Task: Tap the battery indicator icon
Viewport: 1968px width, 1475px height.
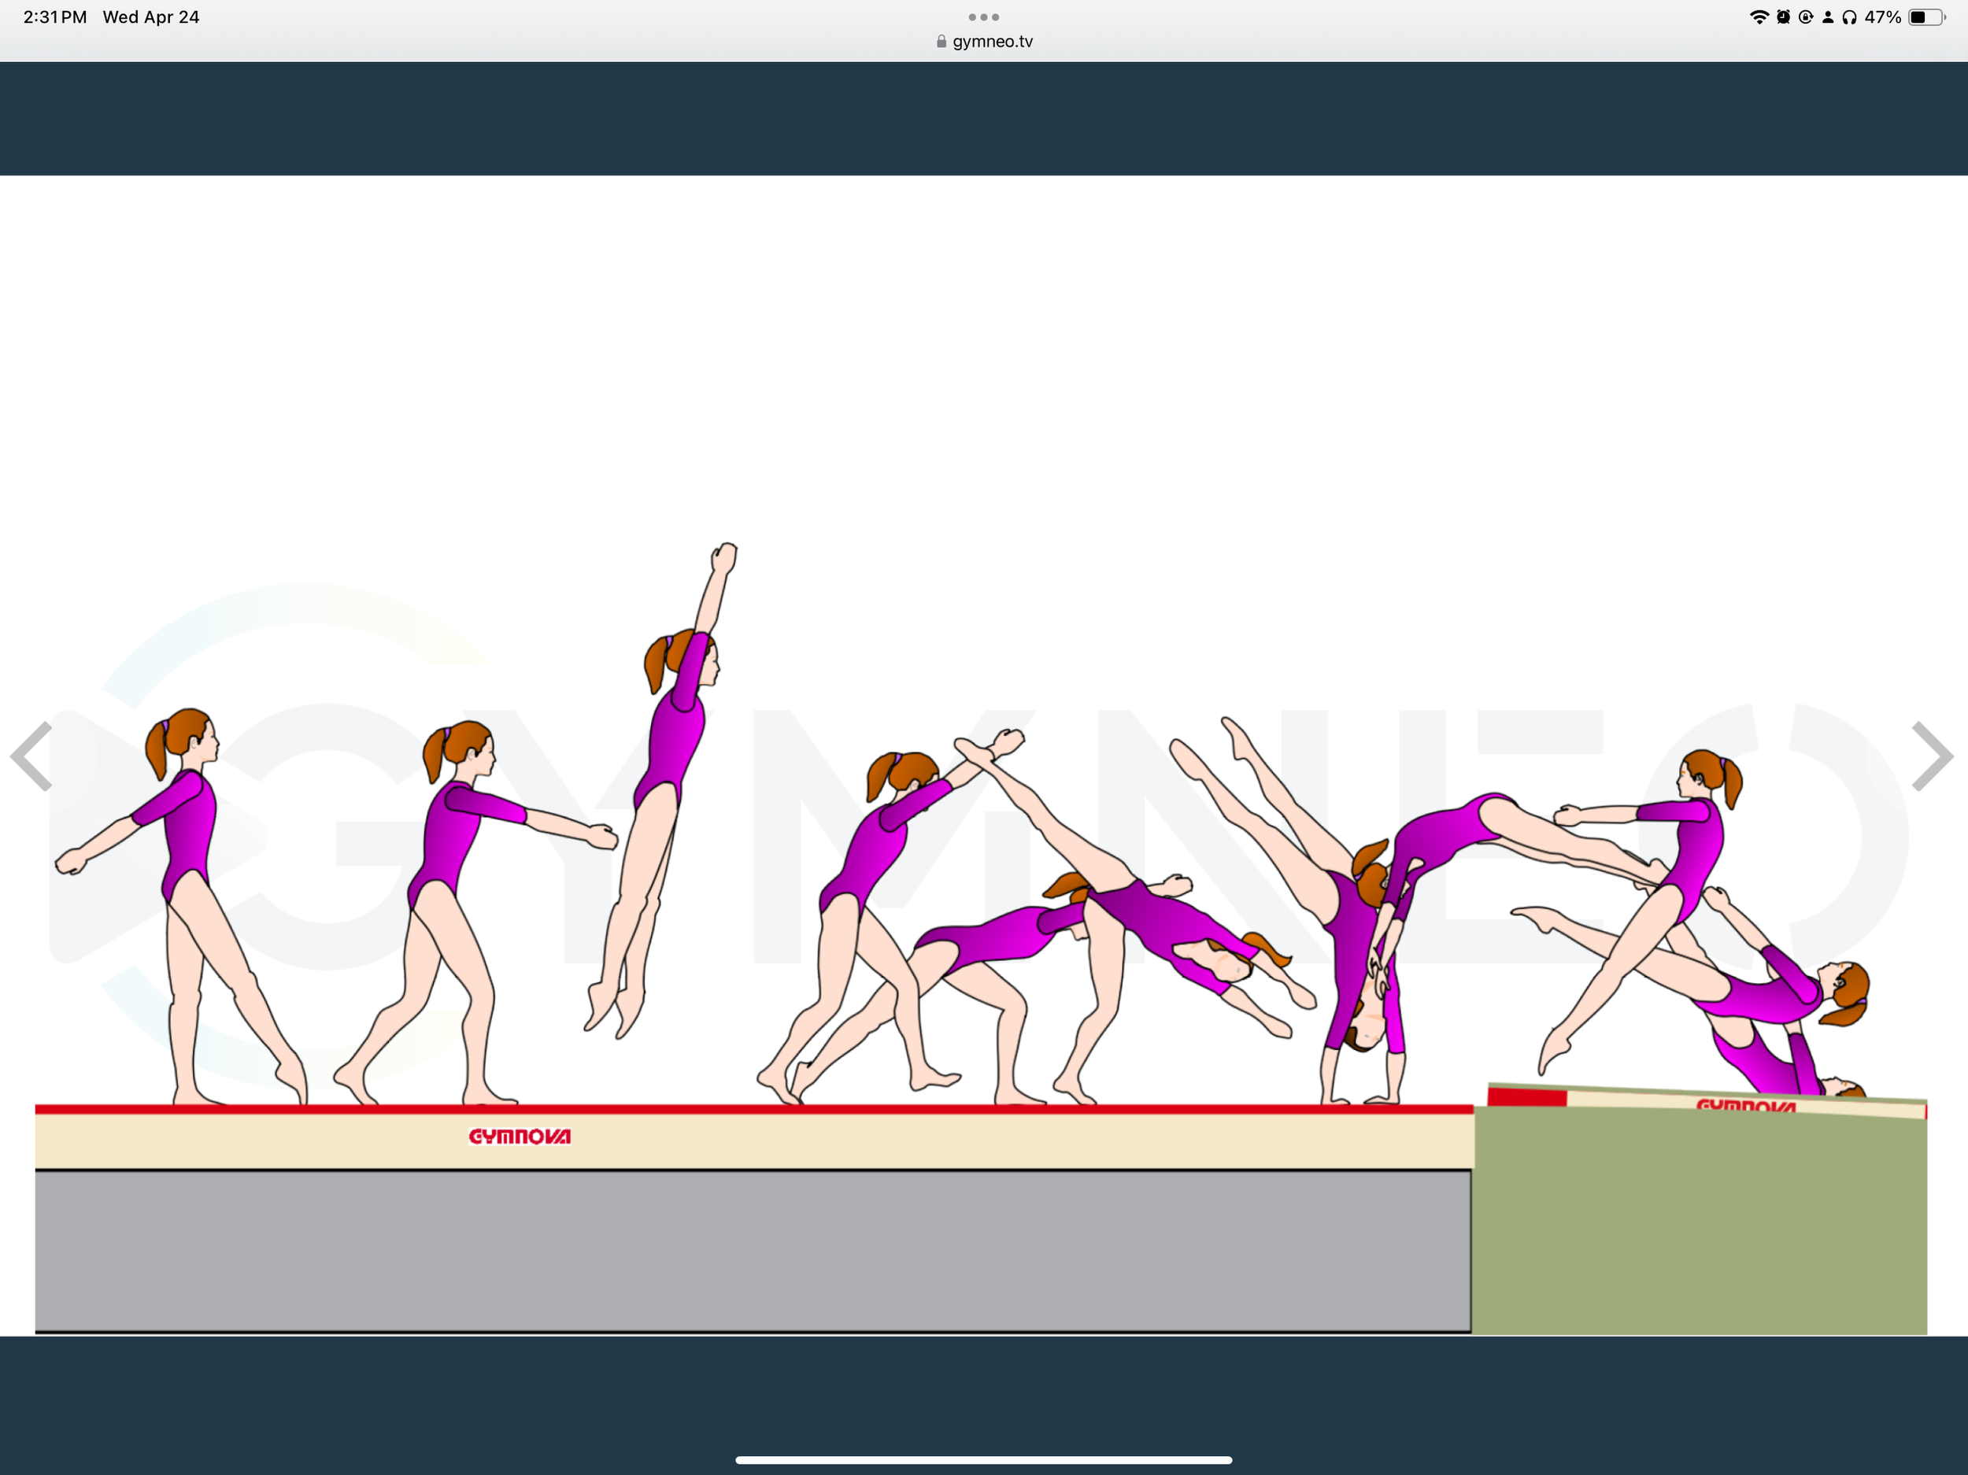Action: pos(1925,17)
